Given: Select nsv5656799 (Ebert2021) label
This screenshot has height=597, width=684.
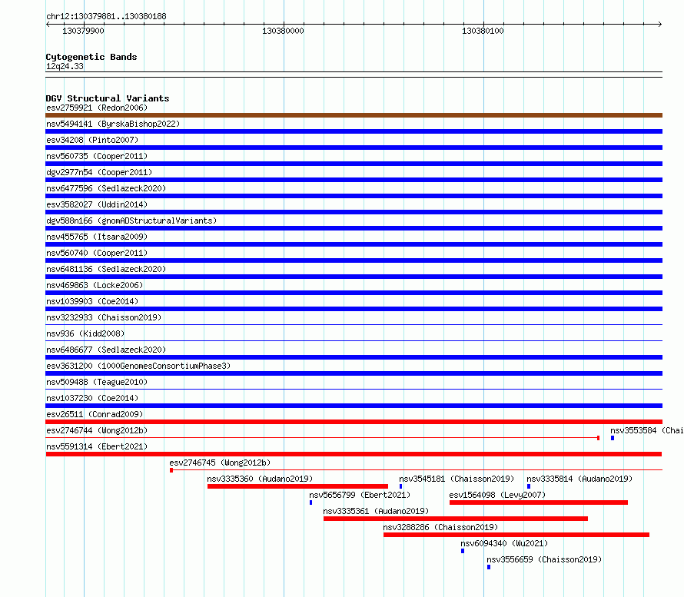Looking at the screenshot, I should (x=360, y=495).
